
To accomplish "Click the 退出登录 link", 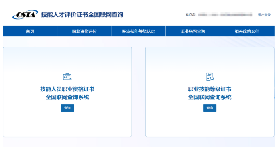I will 264,15.
